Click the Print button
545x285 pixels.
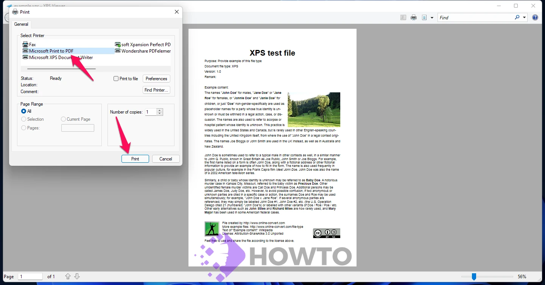pos(135,159)
